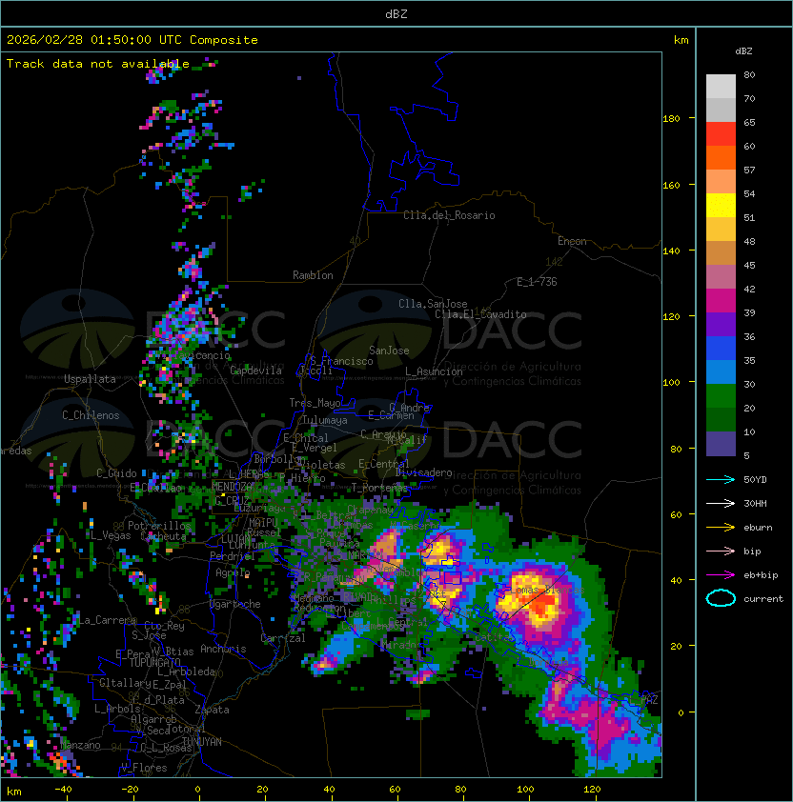Click the 'Zapata' place label
Viewport: 793px width, 802px height.
click(212, 710)
